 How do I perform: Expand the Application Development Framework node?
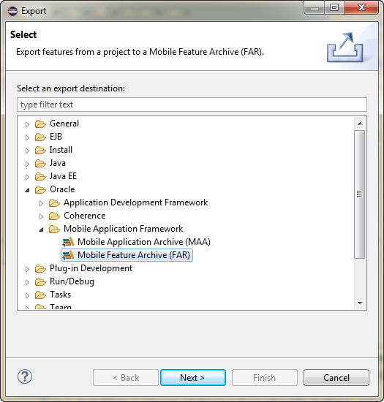(x=41, y=203)
